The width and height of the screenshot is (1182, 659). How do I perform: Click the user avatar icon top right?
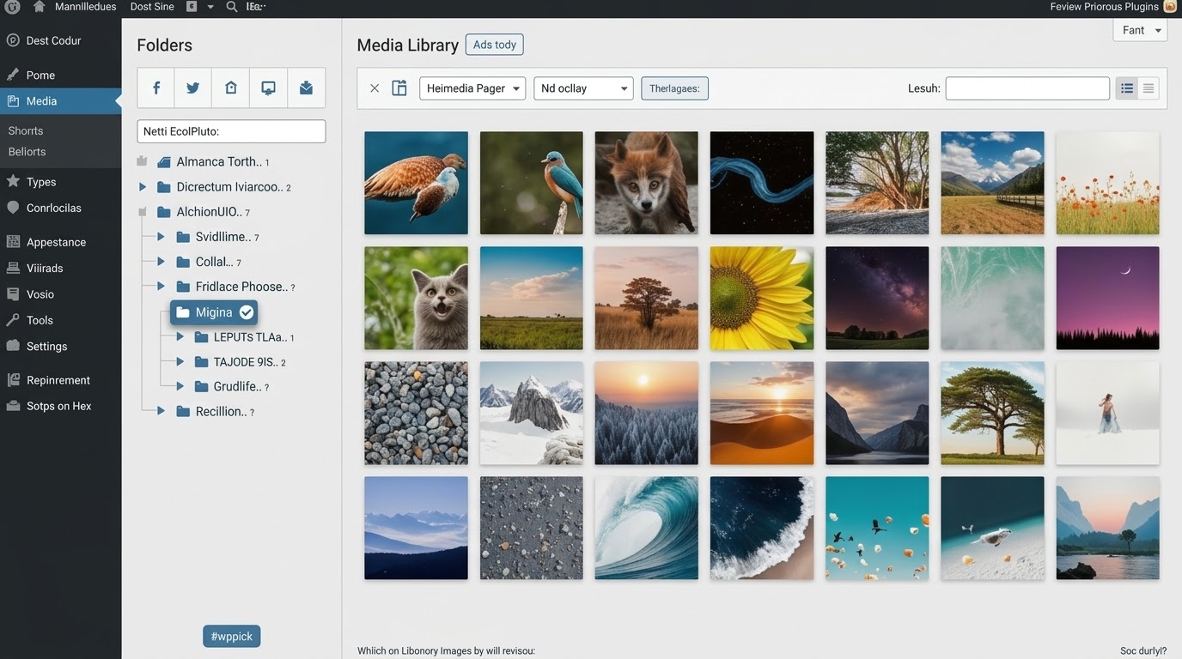1170,7
